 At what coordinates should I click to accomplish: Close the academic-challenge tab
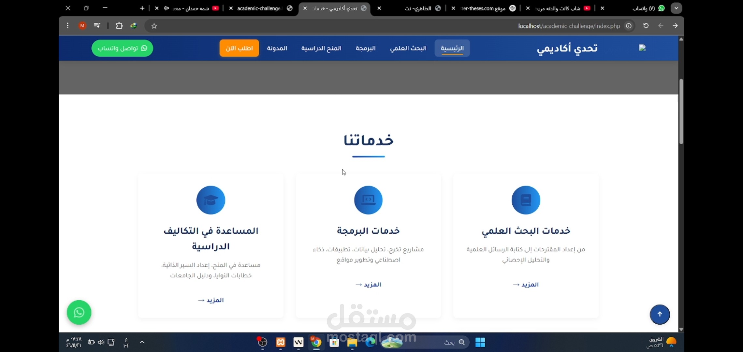tap(231, 8)
